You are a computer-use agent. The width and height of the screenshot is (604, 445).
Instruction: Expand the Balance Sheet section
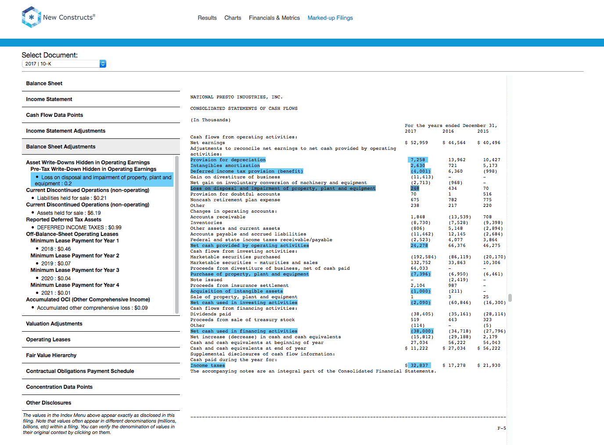coord(101,83)
